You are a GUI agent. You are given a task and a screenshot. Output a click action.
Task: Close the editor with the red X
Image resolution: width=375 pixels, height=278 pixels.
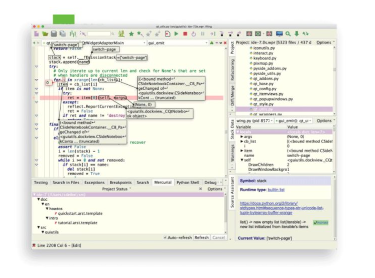(x=225, y=43)
